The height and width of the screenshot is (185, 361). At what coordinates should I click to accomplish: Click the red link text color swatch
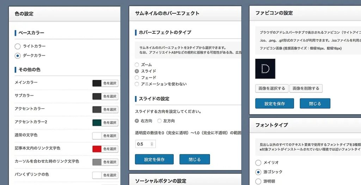click(x=97, y=149)
